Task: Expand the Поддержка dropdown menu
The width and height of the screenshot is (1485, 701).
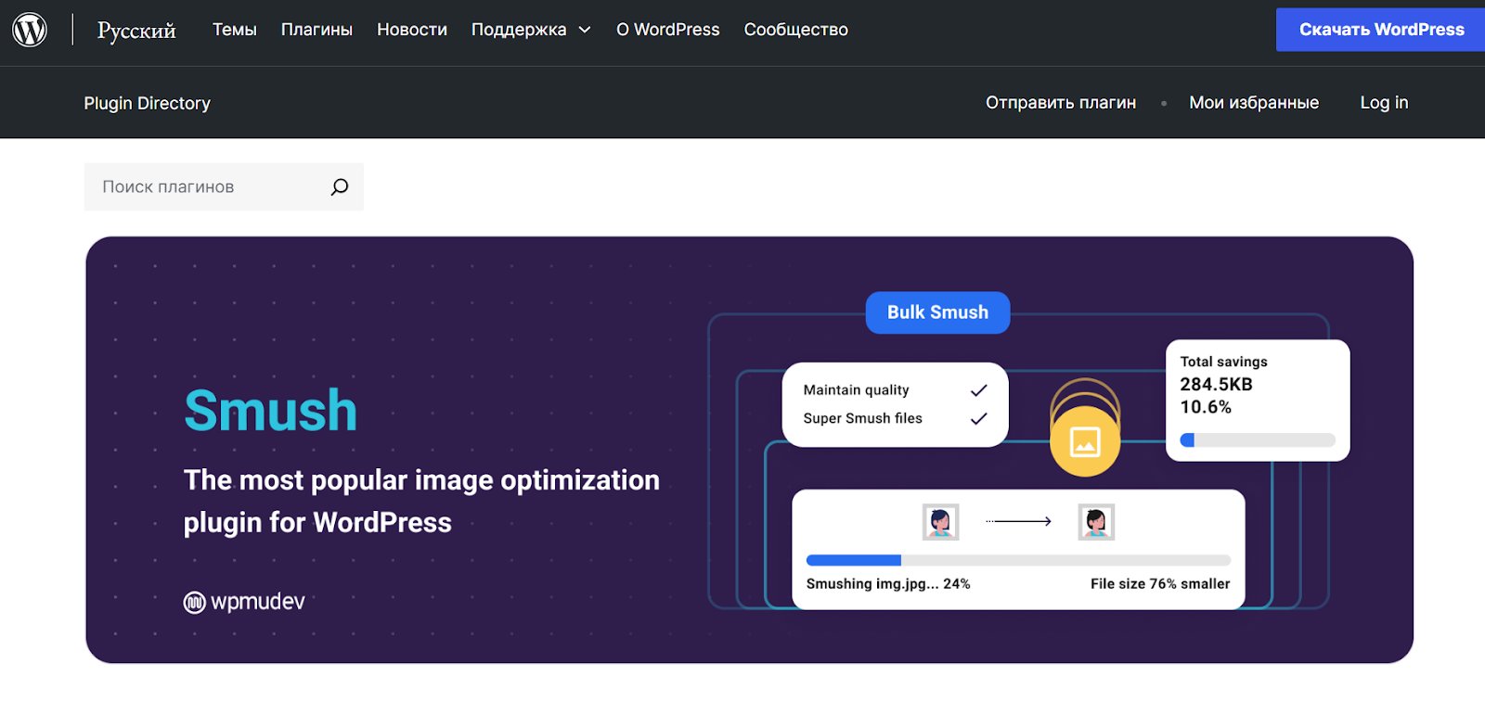Action: click(x=530, y=30)
